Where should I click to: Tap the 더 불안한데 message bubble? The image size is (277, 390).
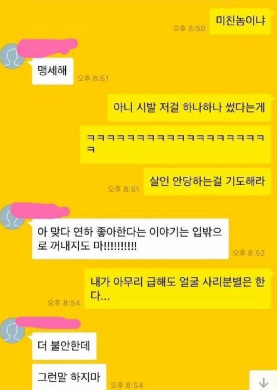[64, 346]
